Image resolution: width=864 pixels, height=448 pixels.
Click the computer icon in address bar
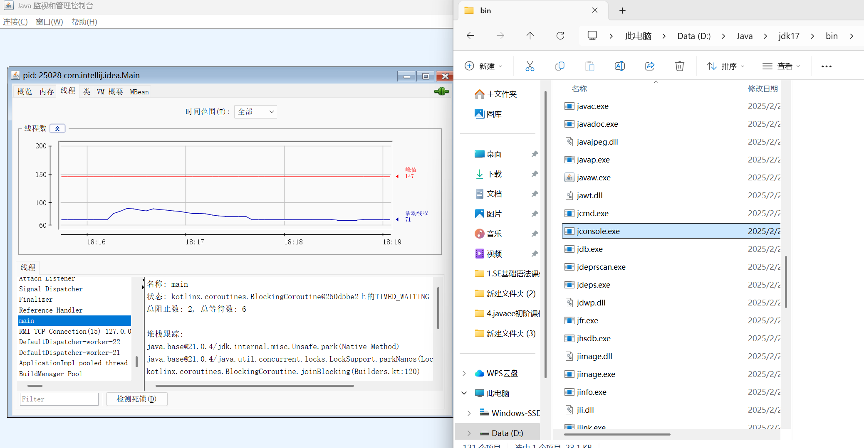pos(592,36)
